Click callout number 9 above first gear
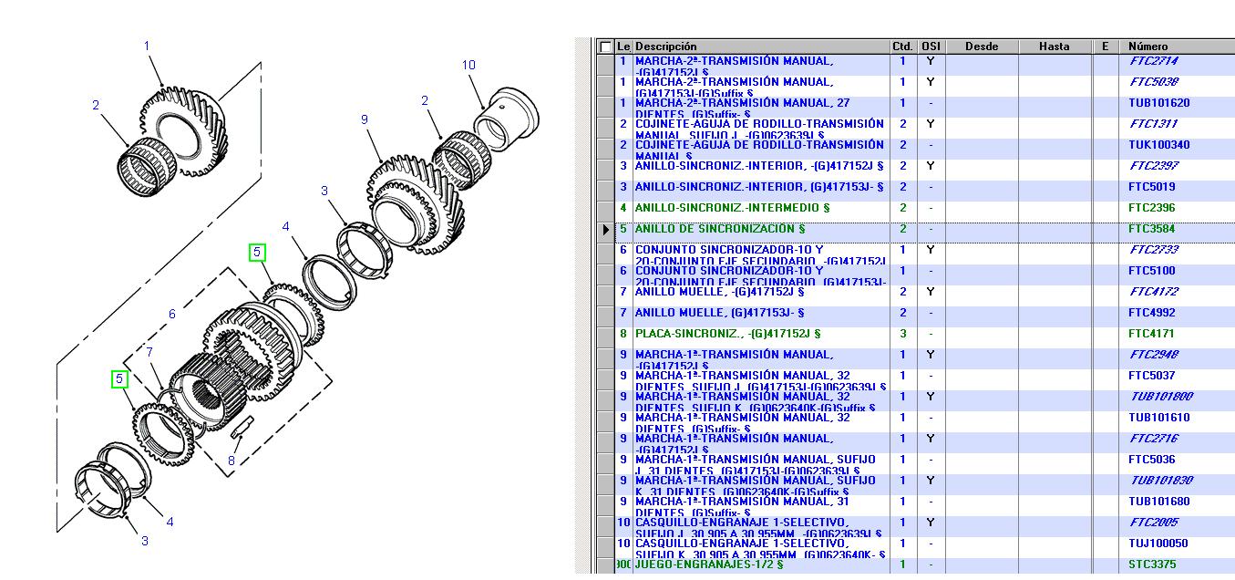This screenshot has width=1235, height=580. (x=364, y=119)
